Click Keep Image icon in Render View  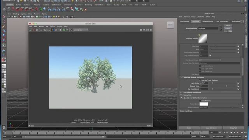coord(64,30)
